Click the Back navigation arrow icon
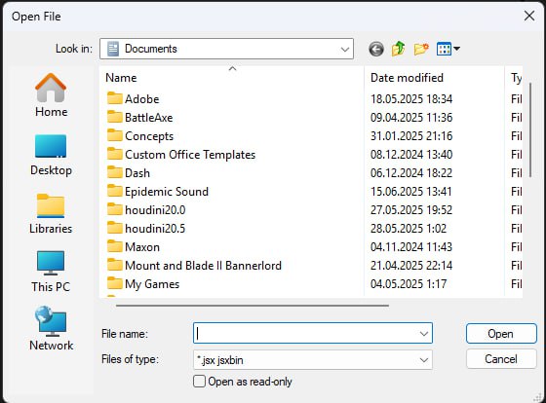The image size is (546, 403). tap(376, 49)
